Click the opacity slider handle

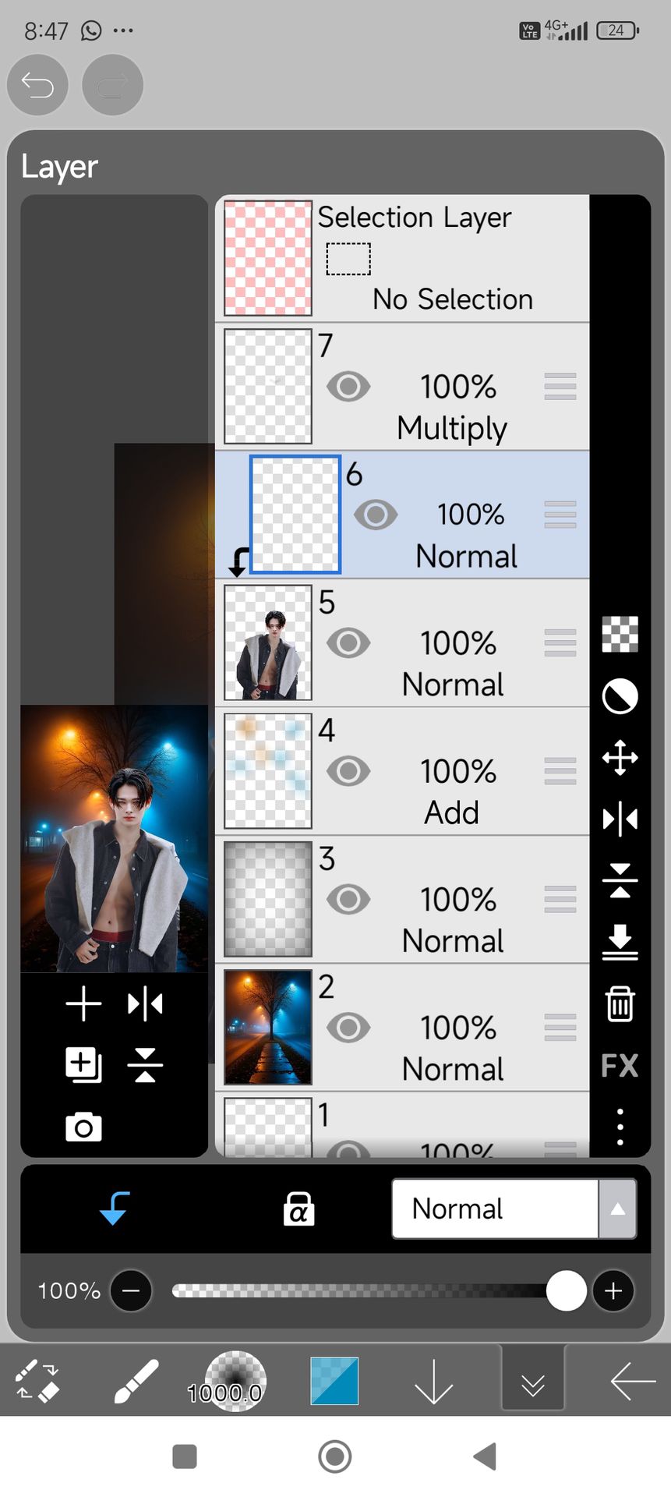[x=567, y=1290]
